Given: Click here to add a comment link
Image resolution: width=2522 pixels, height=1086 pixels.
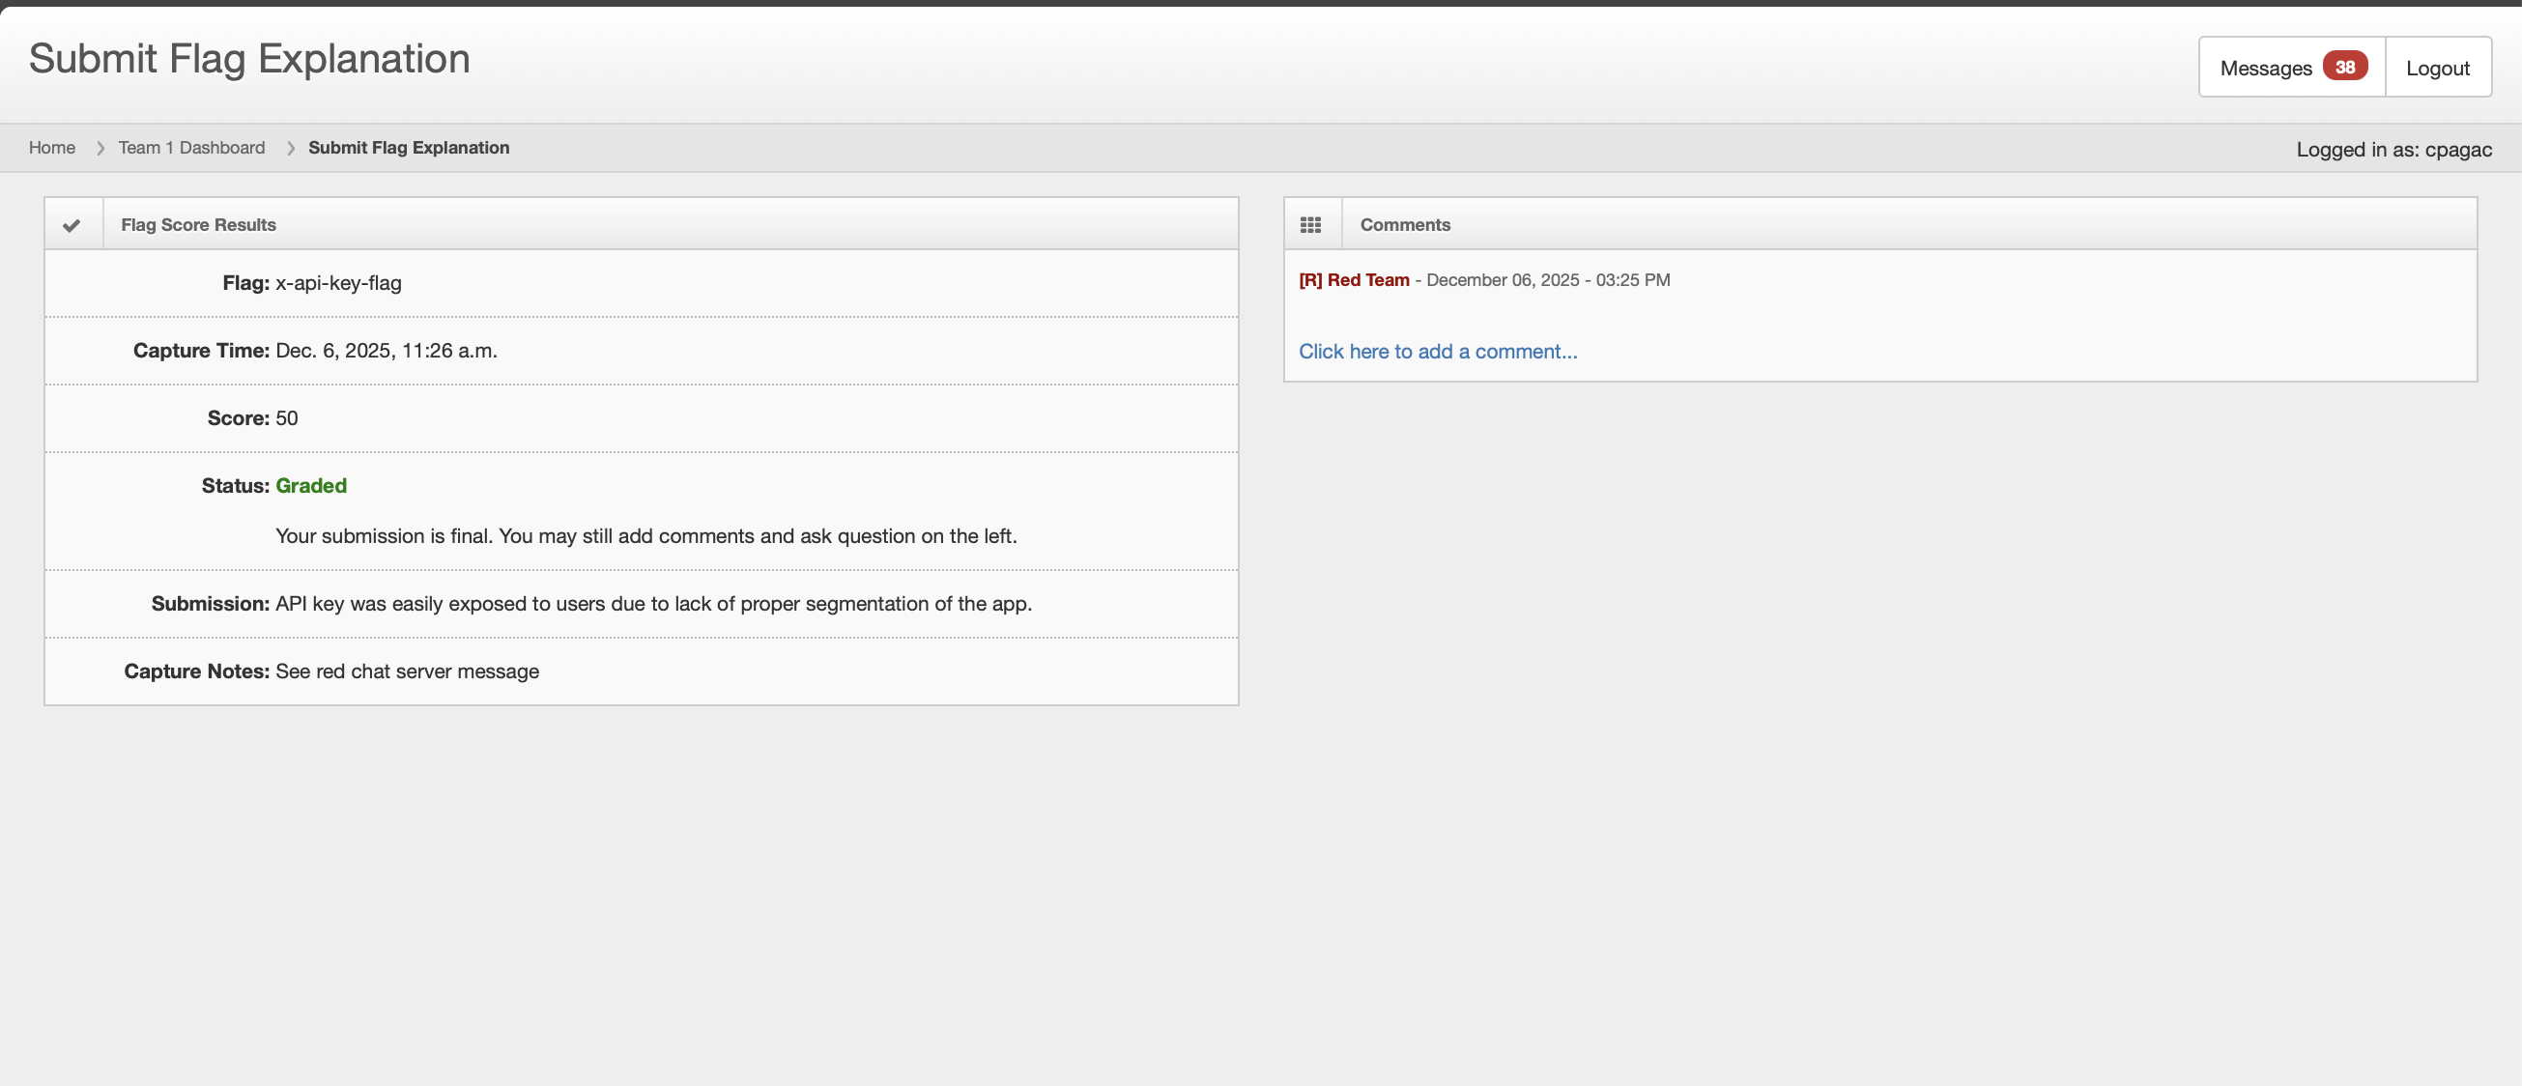Looking at the screenshot, I should click(x=1437, y=352).
